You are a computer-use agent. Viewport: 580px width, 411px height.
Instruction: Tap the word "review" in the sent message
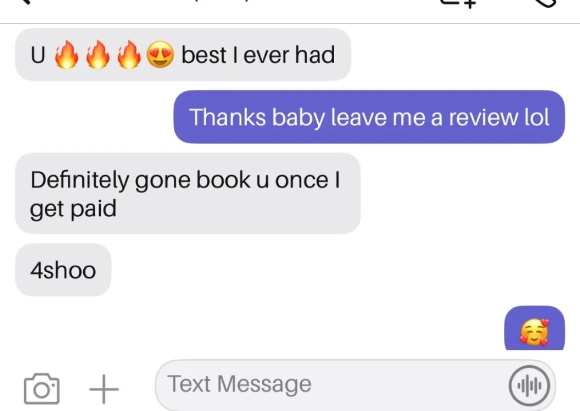483,118
